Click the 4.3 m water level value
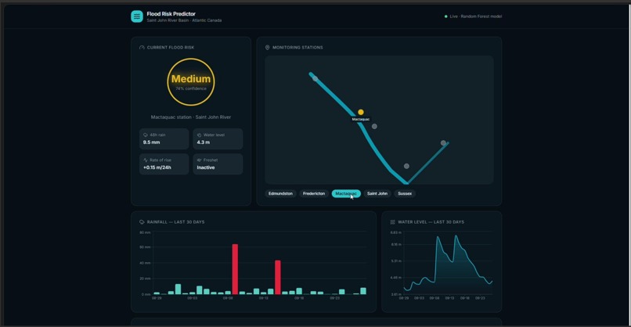Screen dimensions: 631x327 (x=204, y=142)
